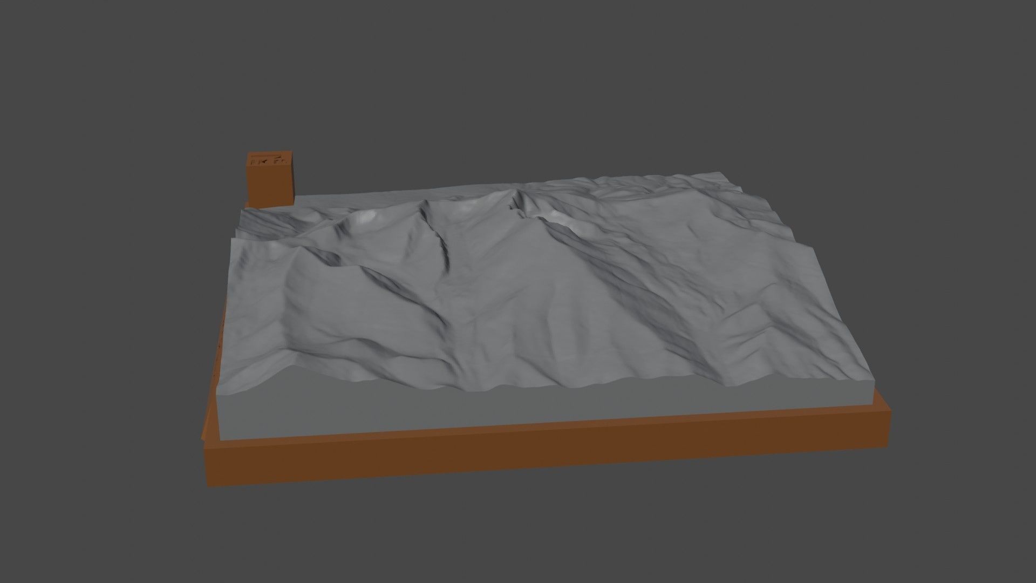Select the brown engraved label block
This screenshot has width=1036, height=583.
coord(271,180)
